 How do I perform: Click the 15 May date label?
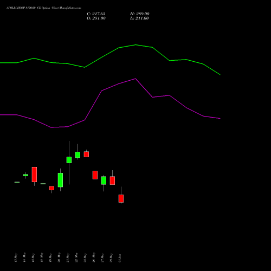[33, 257]
